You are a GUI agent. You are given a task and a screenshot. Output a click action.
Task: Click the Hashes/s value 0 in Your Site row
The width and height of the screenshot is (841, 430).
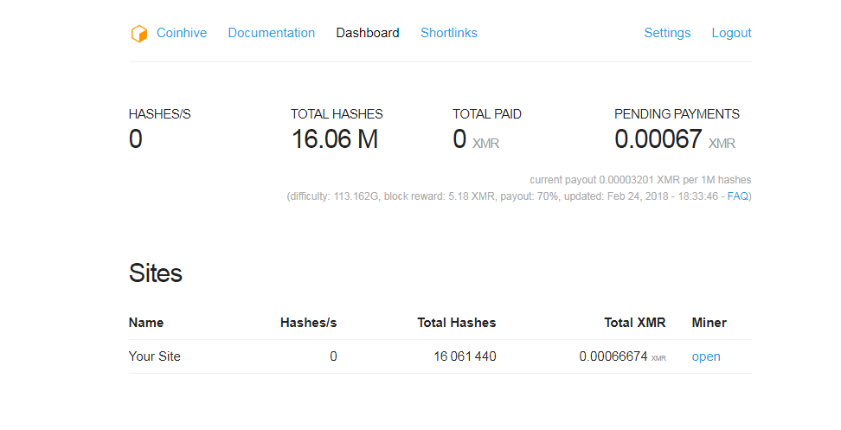(x=333, y=356)
